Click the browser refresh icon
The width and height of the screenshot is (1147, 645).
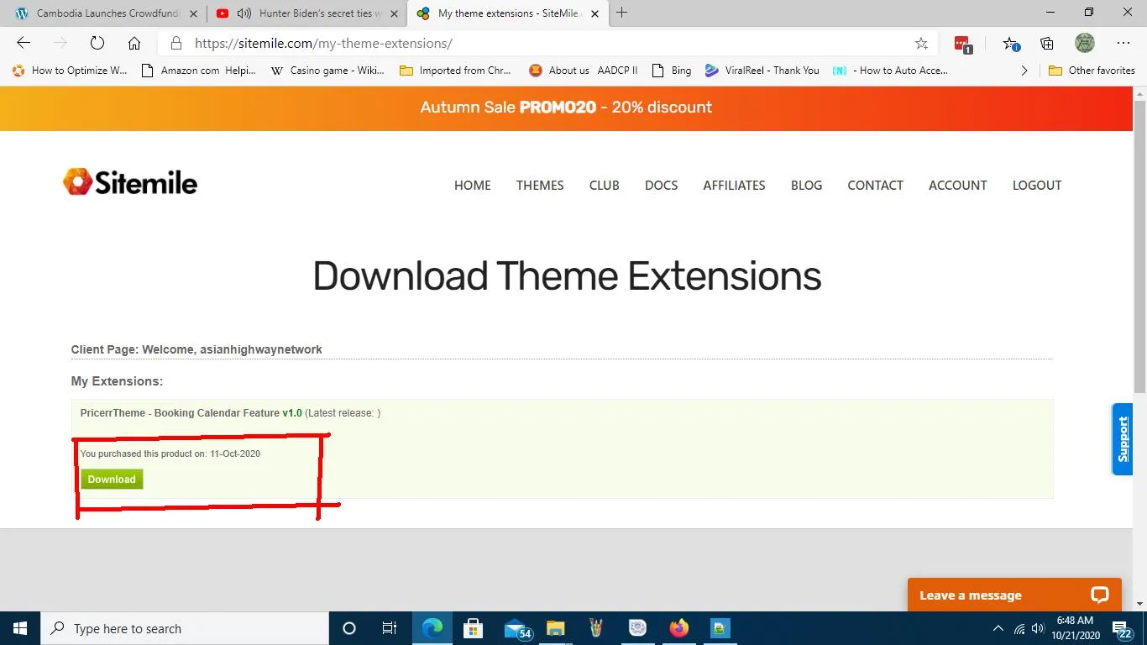pos(97,44)
